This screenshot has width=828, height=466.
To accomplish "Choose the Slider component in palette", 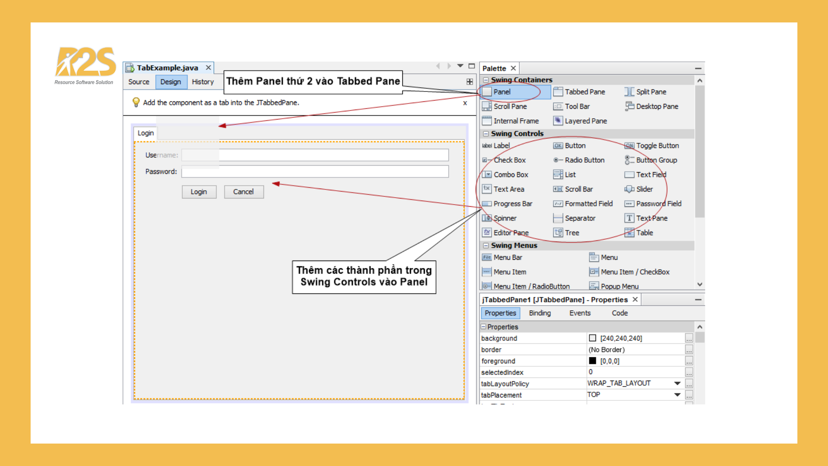I will coord(629,189).
